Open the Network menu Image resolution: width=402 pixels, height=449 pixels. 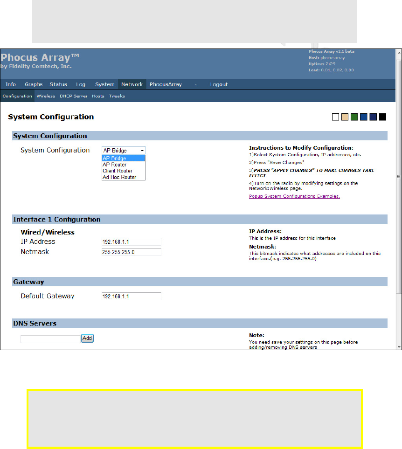click(x=132, y=84)
